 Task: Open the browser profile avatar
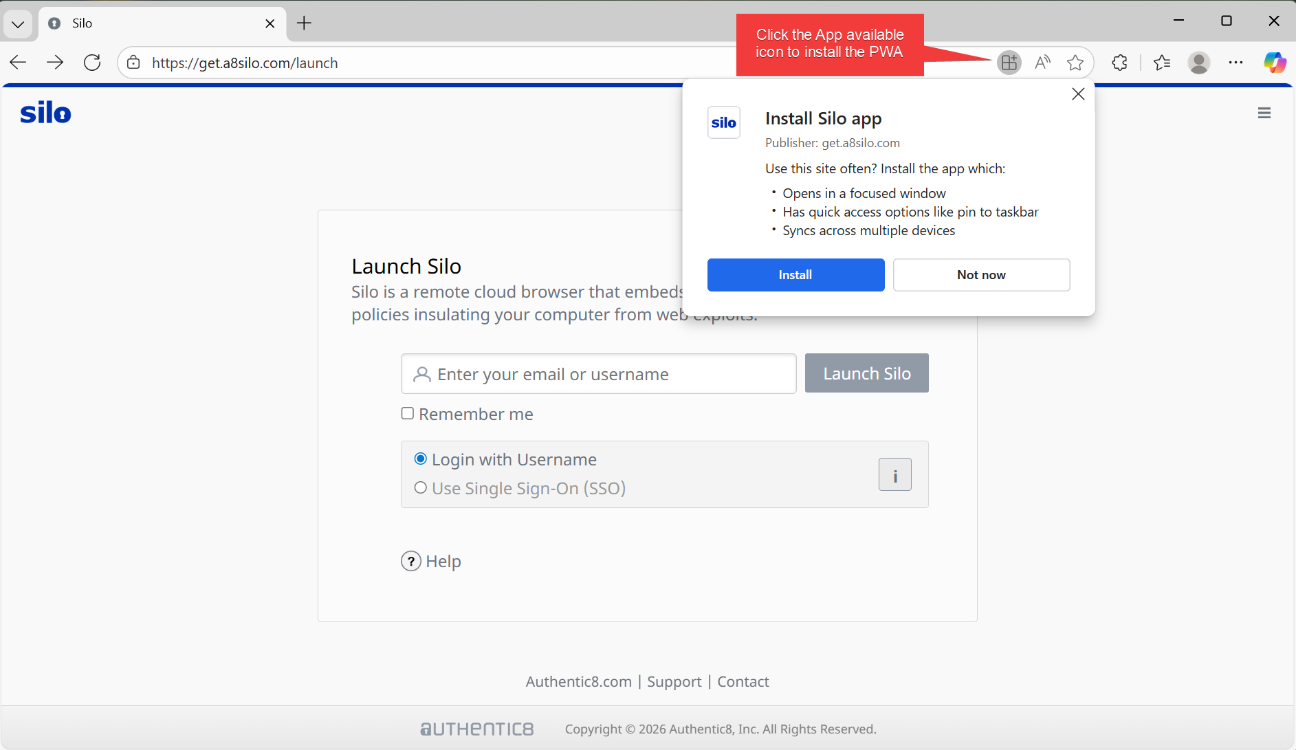click(x=1199, y=63)
